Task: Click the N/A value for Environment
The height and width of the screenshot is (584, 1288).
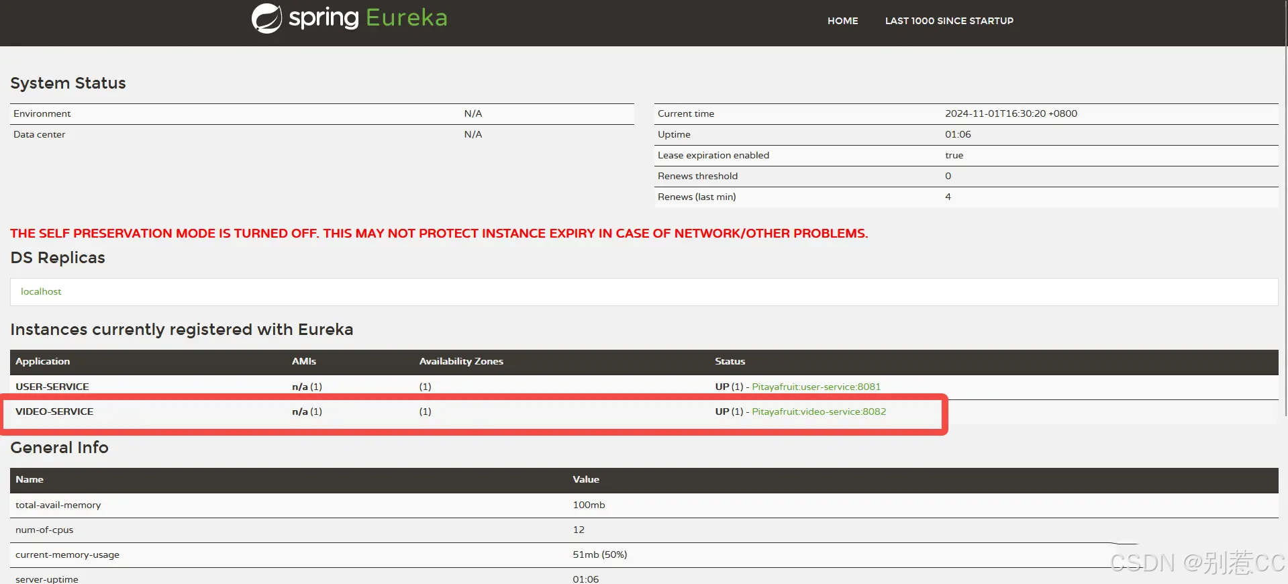Action: click(x=473, y=113)
